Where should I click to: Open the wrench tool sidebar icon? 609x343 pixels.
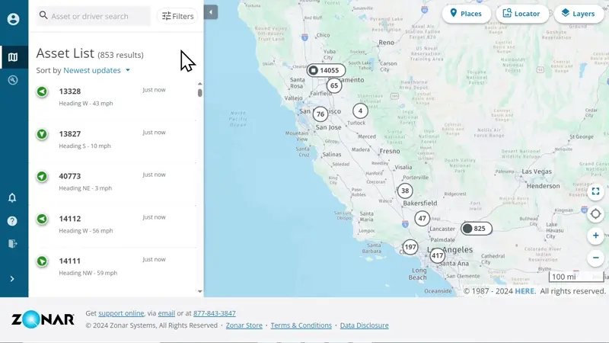click(x=13, y=80)
